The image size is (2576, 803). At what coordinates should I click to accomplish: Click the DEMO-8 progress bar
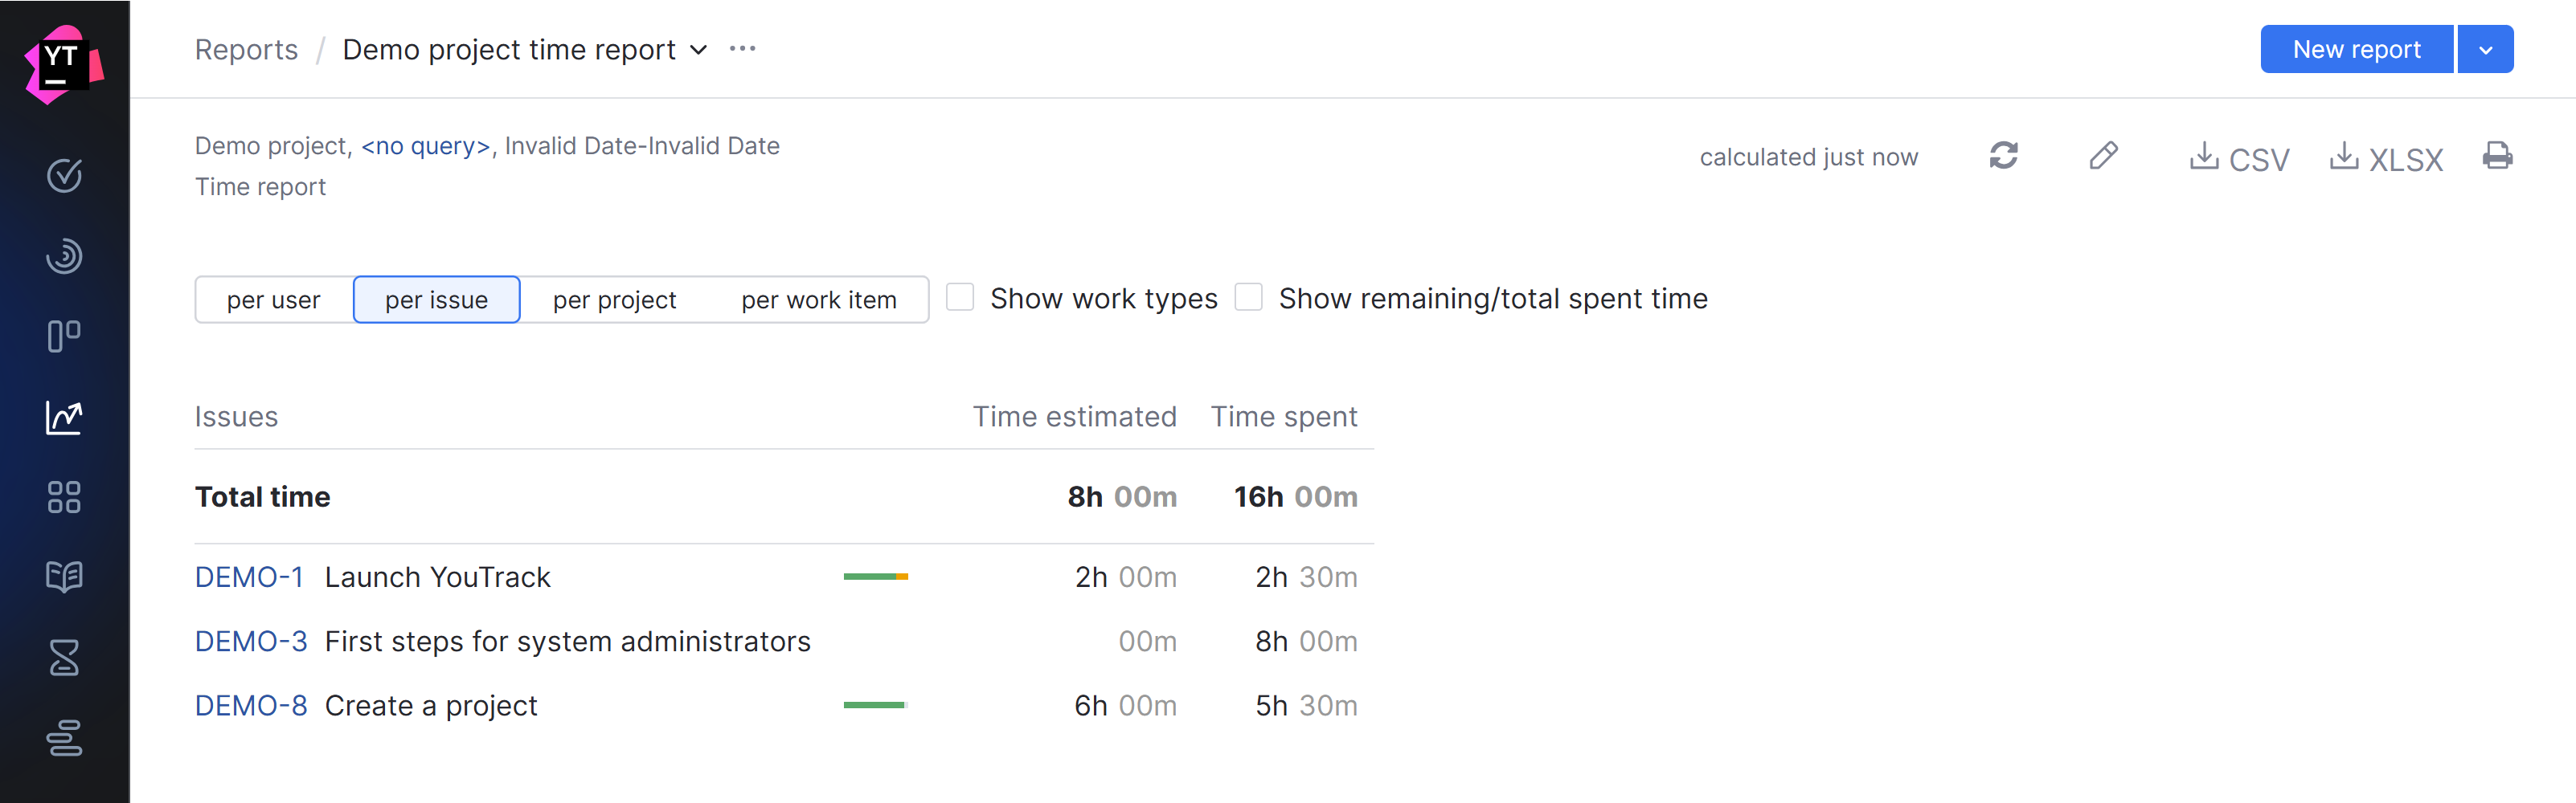tap(875, 705)
